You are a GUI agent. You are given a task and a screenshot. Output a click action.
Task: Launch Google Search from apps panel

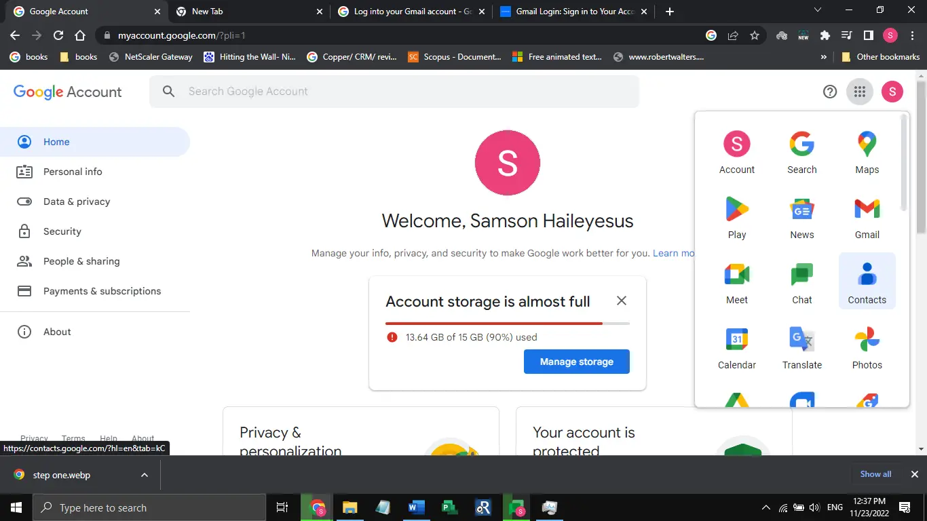(802, 152)
